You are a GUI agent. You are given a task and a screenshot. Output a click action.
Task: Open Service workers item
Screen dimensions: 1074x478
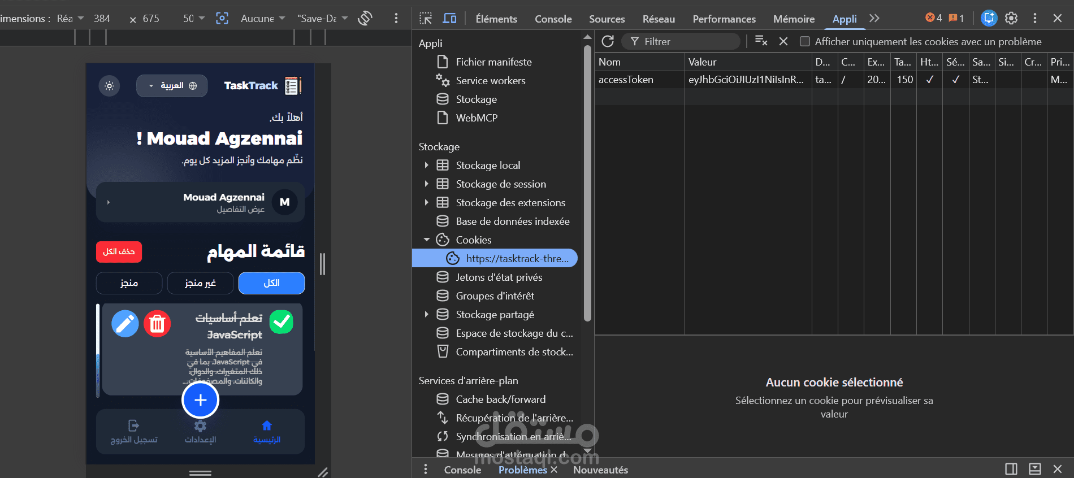(x=491, y=81)
